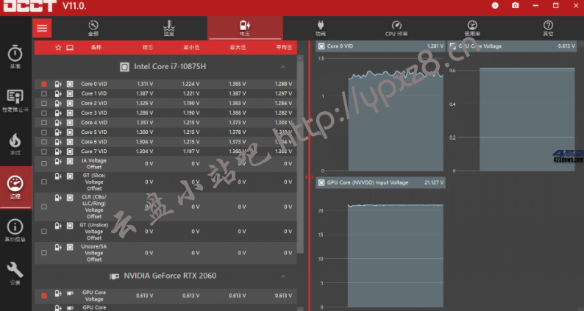Click the red splitter arrows between table and graphs
Screen dimensions: 584x311
pyautogui.click(x=309, y=177)
